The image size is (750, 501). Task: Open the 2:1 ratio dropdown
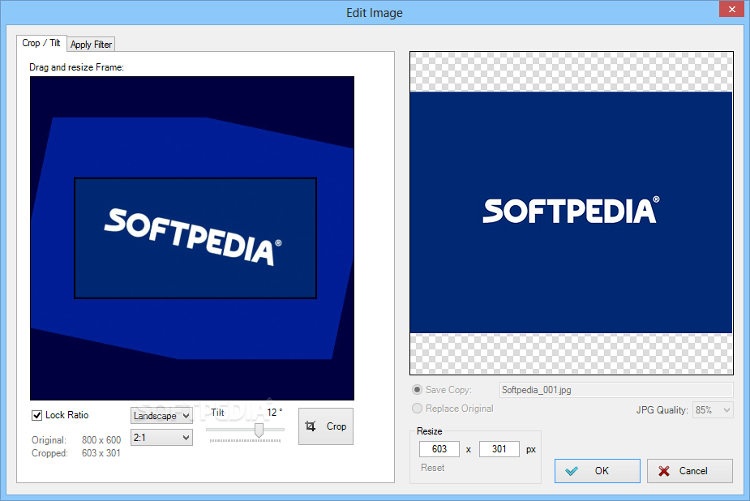tap(161, 438)
